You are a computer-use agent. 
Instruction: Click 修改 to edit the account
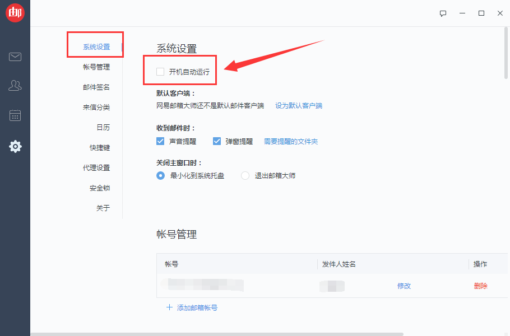pyautogui.click(x=405, y=286)
